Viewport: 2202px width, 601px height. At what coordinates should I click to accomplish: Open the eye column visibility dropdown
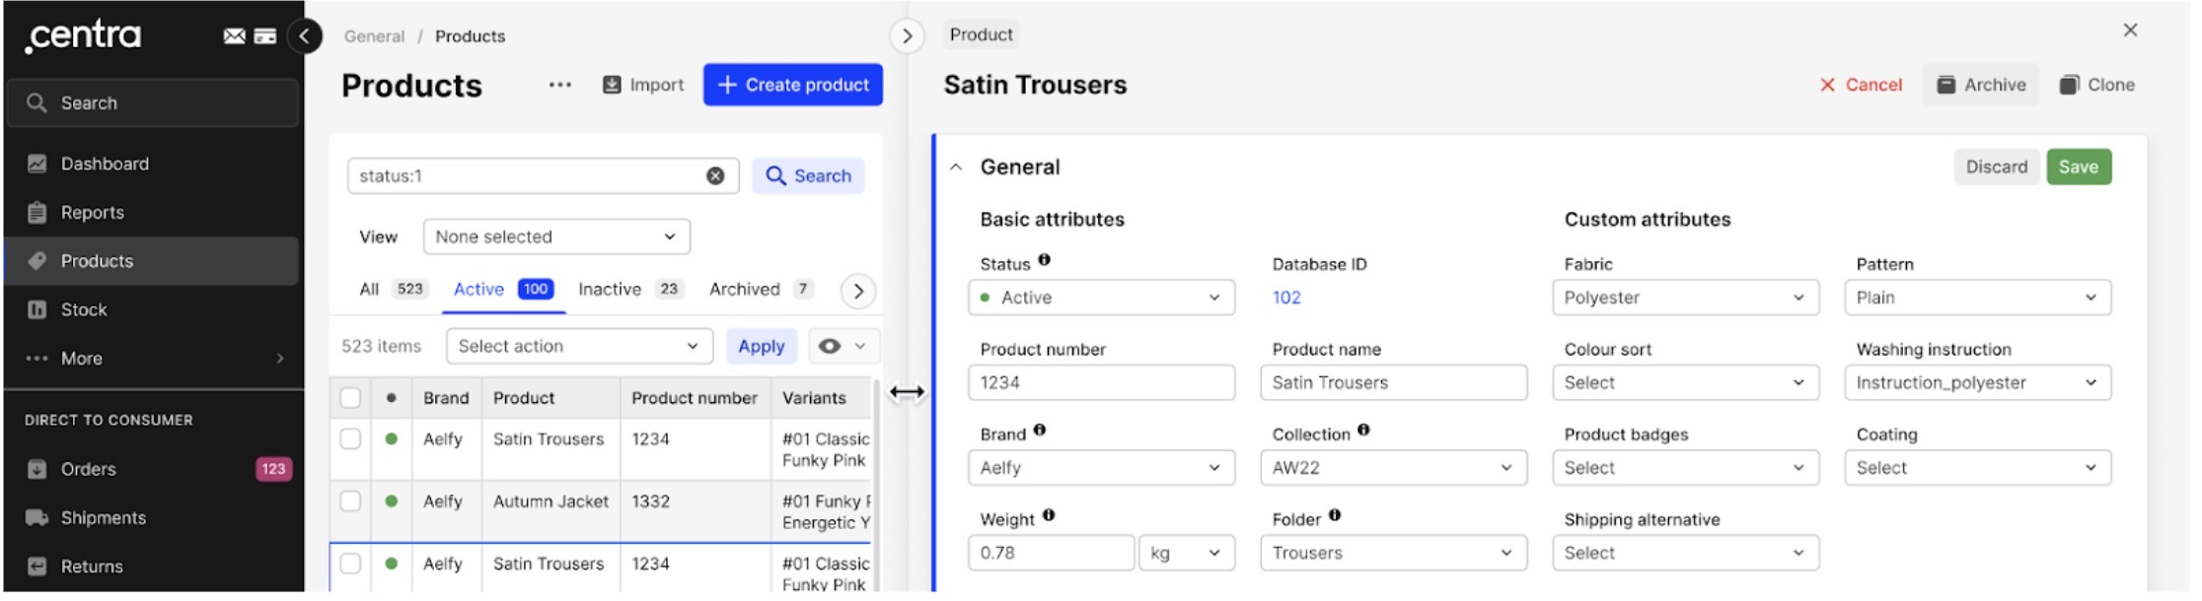tap(843, 346)
